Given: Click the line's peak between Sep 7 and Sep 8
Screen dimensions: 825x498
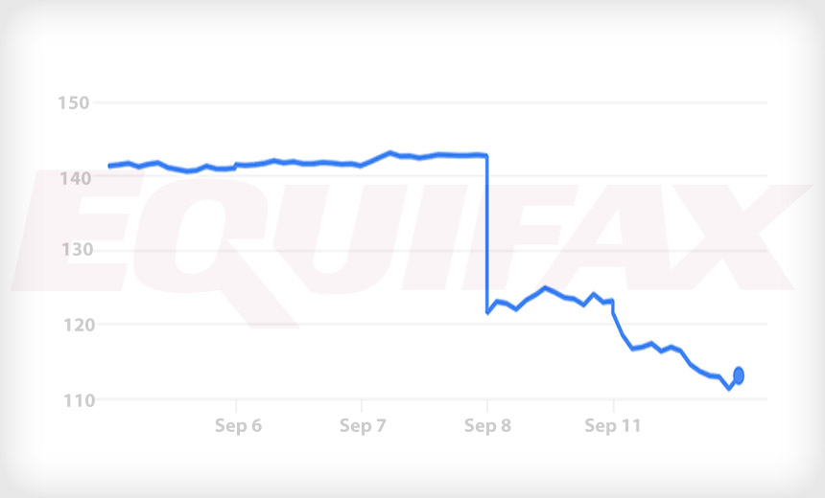Looking at the screenshot, I should point(389,152).
